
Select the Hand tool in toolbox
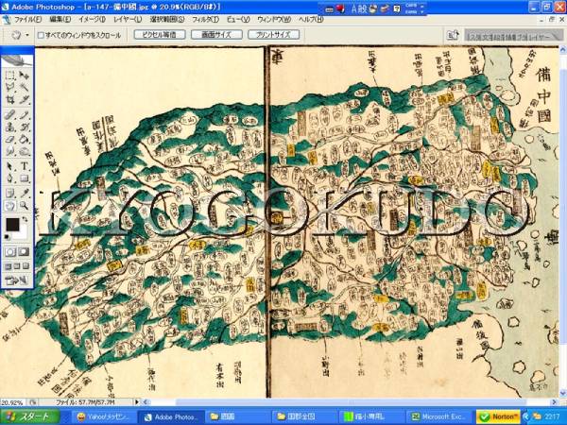click(10, 206)
